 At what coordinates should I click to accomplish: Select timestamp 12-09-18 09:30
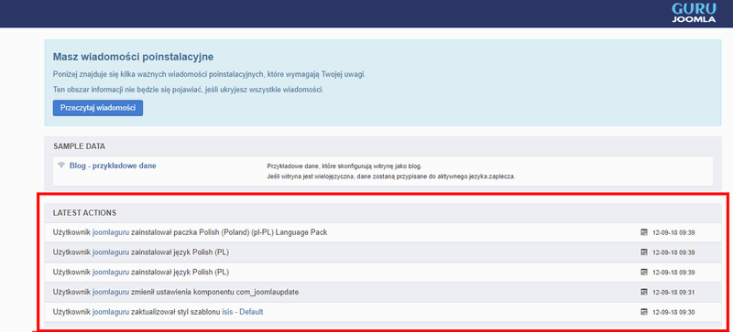click(x=673, y=312)
